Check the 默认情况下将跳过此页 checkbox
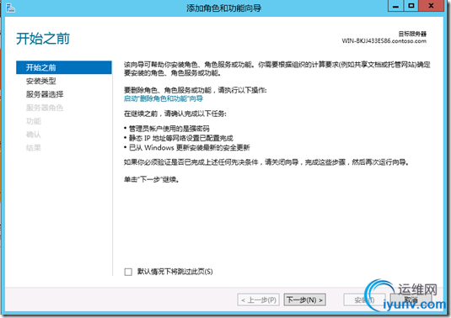 128,272
